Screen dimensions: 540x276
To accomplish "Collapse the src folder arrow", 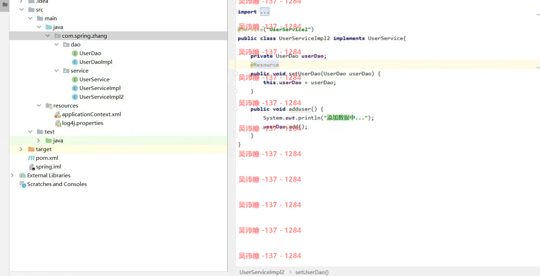I will pyautogui.click(x=22, y=10).
